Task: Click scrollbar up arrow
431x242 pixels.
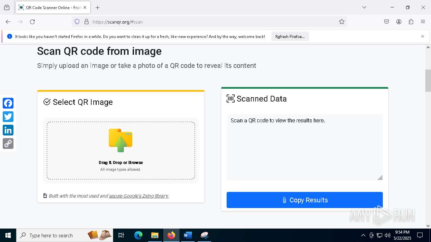Action: click(x=428, y=47)
